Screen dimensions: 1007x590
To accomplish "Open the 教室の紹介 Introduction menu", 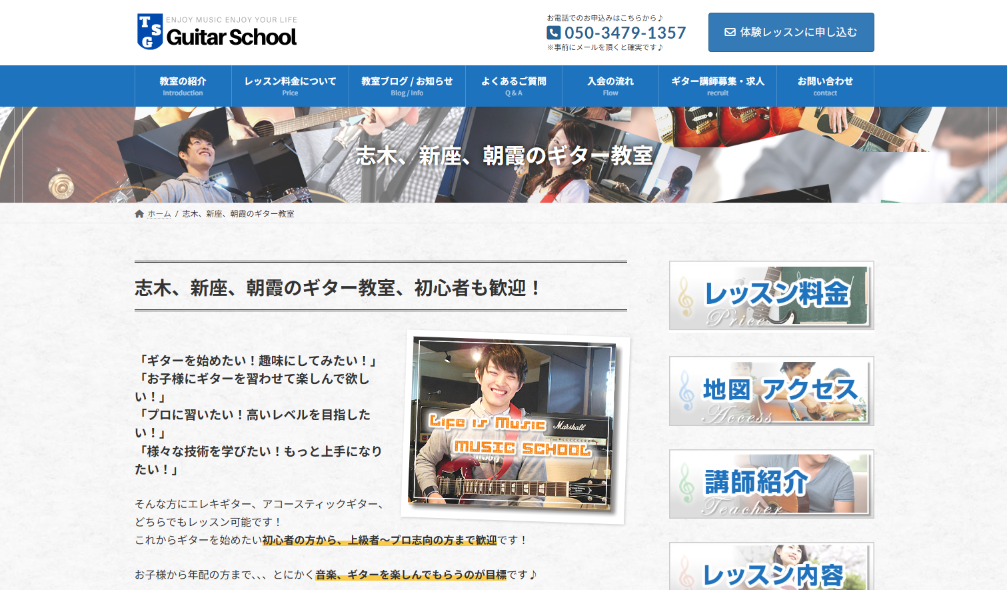I will tap(183, 86).
